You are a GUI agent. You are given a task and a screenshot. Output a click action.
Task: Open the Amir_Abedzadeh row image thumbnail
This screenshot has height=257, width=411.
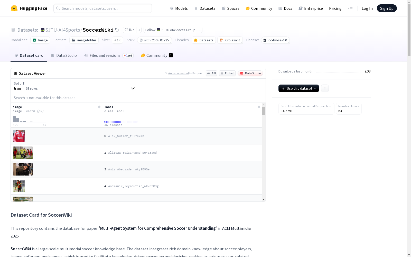tap(23, 169)
